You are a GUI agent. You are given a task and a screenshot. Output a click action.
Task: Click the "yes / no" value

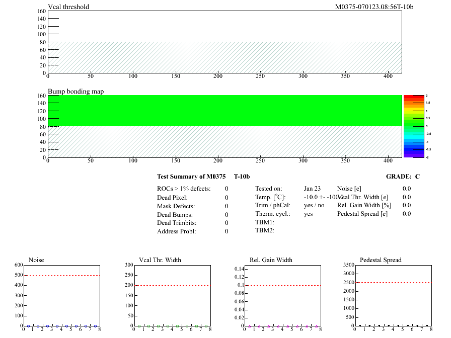314,205
